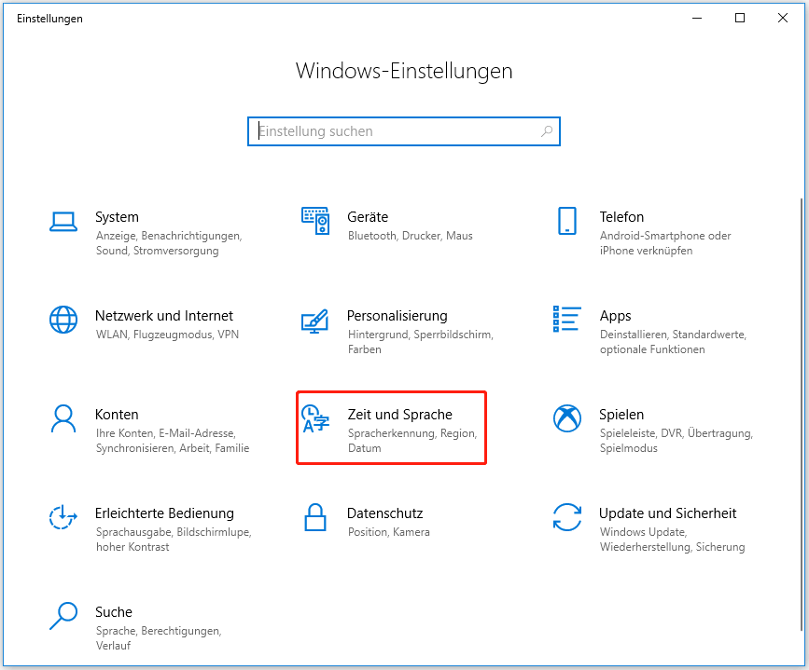Click 'Windows Update, Wiederherstellung, Sicherung' text
The height and width of the screenshot is (670, 809).
672,540
